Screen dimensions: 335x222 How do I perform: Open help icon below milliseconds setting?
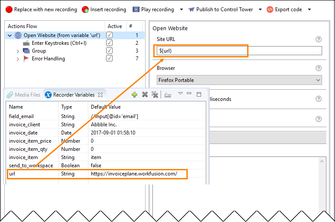[x=319, y=119]
